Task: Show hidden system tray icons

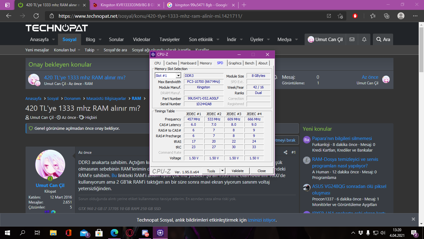Action: pos(353,233)
